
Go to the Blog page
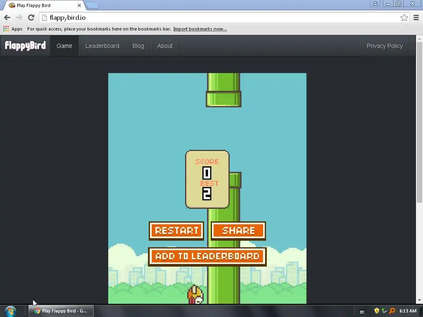(138, 46)
